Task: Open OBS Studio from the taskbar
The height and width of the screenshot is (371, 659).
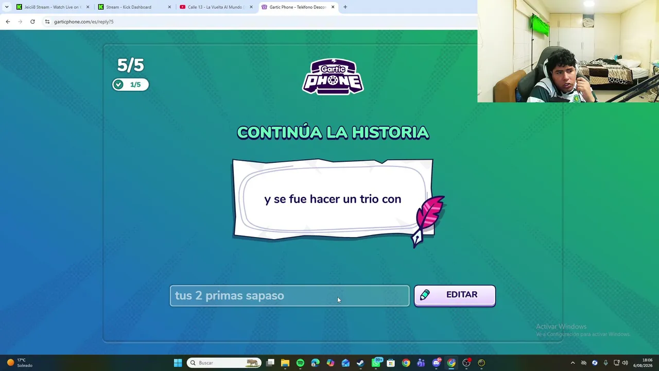Action: point(466,363)
